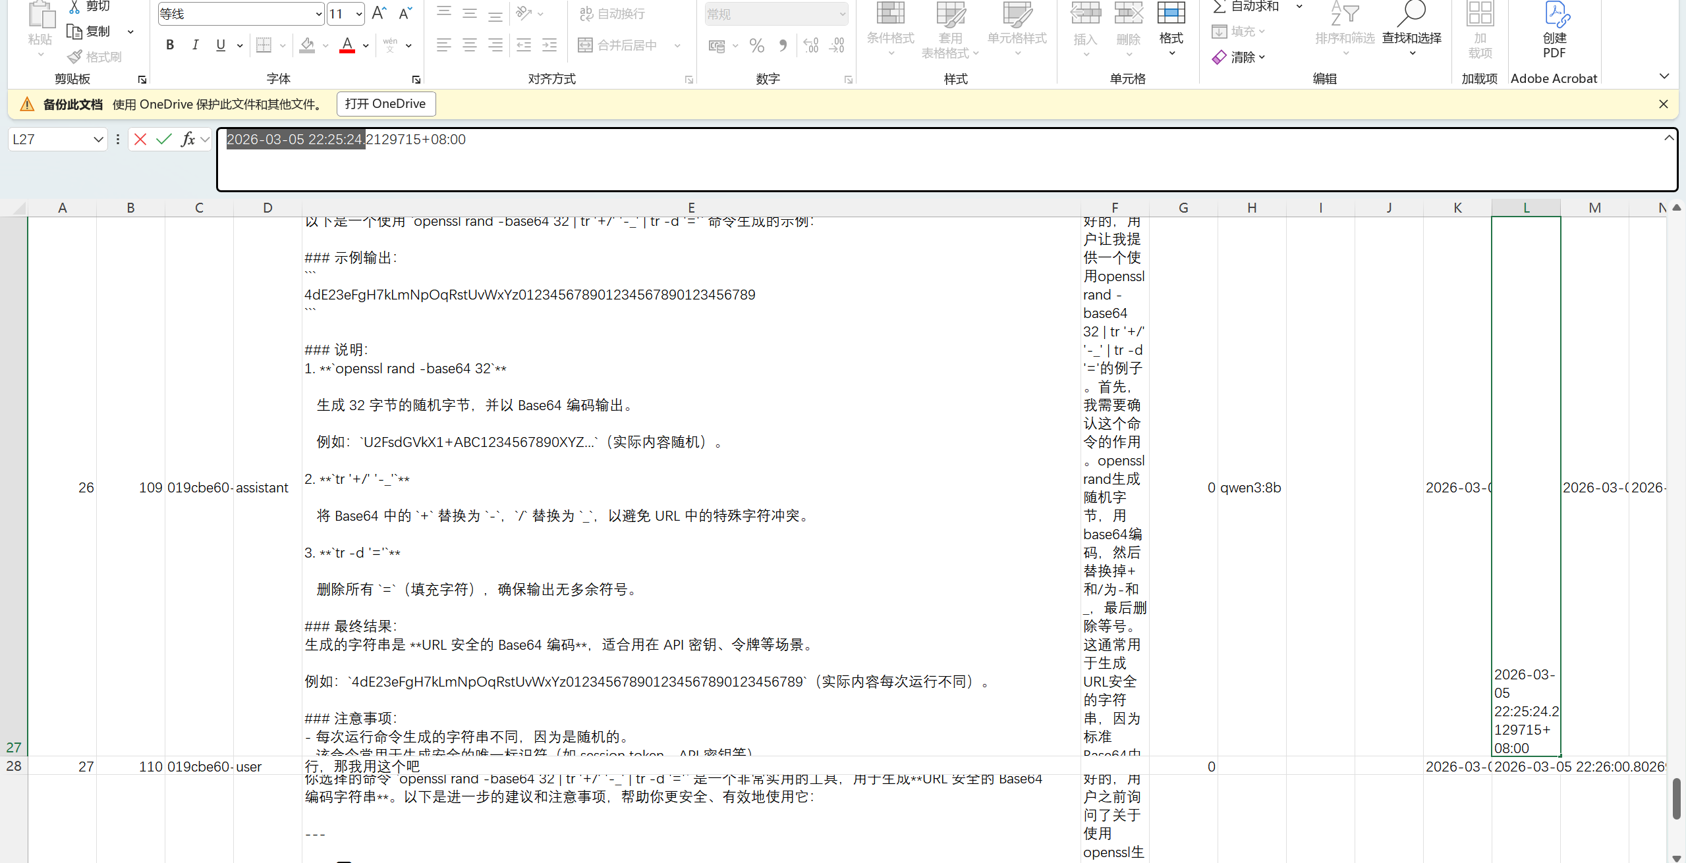Open Format as Table (套用表格格式)
This screenshot has width=1686, height=863.
[950, 30]
